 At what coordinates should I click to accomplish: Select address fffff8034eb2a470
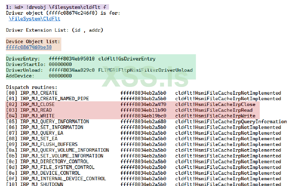pos(143,105)
